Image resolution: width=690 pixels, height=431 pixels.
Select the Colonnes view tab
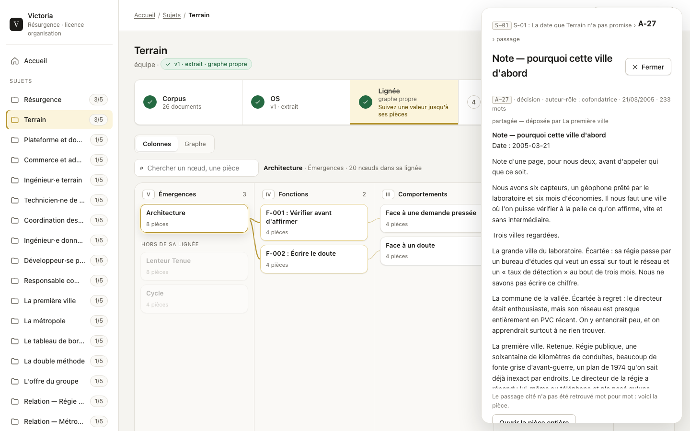tap(157, 144)
